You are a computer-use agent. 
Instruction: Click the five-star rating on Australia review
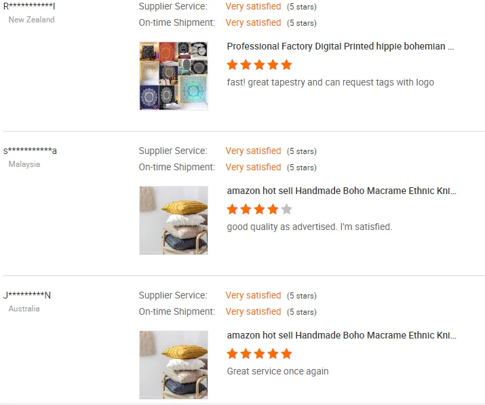pos(259,354)
